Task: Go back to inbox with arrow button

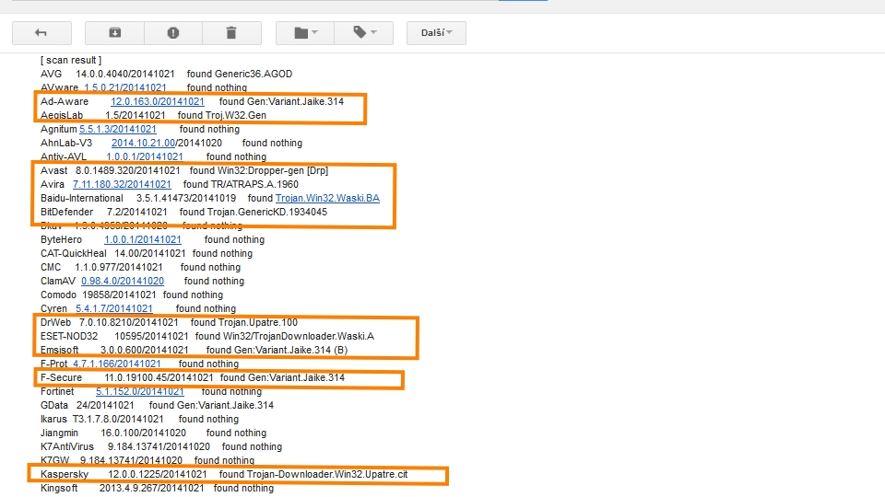Action: (41, 33)
